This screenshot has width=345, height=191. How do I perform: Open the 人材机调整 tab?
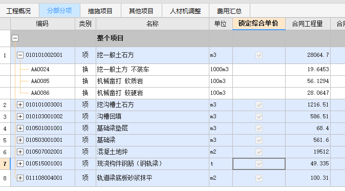click(x=185, y=11)
